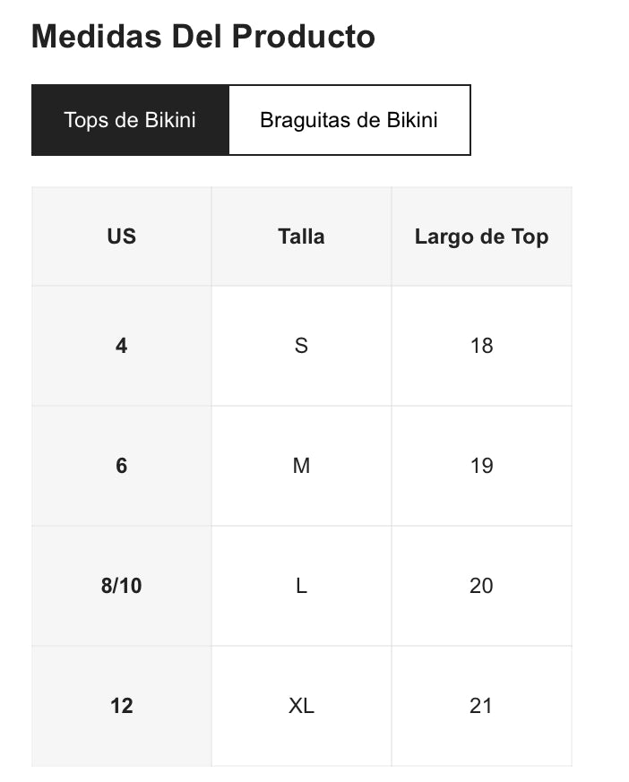Select US size 4 cell
Viewport: 629px width, 782px height.
pos(122,346)
